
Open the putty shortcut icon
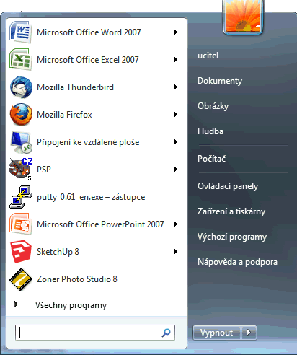click(x=21, y=197)
